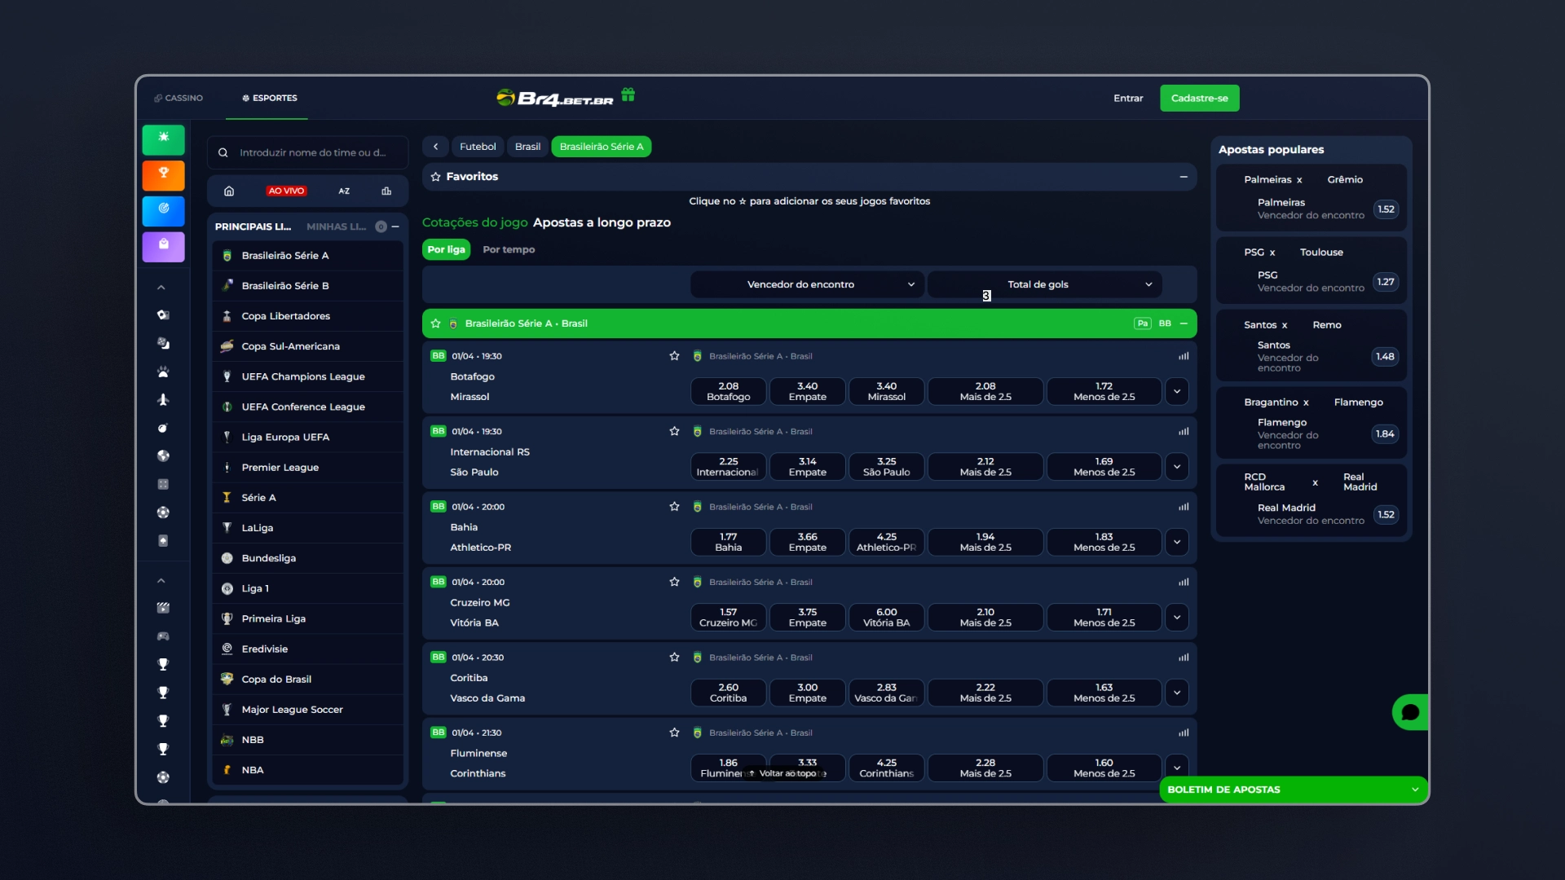Screen dimensions: 1565x880
Task: Select PSG 1.27 popular bet
Action: pyautogui.click(x=1386, y=282)
